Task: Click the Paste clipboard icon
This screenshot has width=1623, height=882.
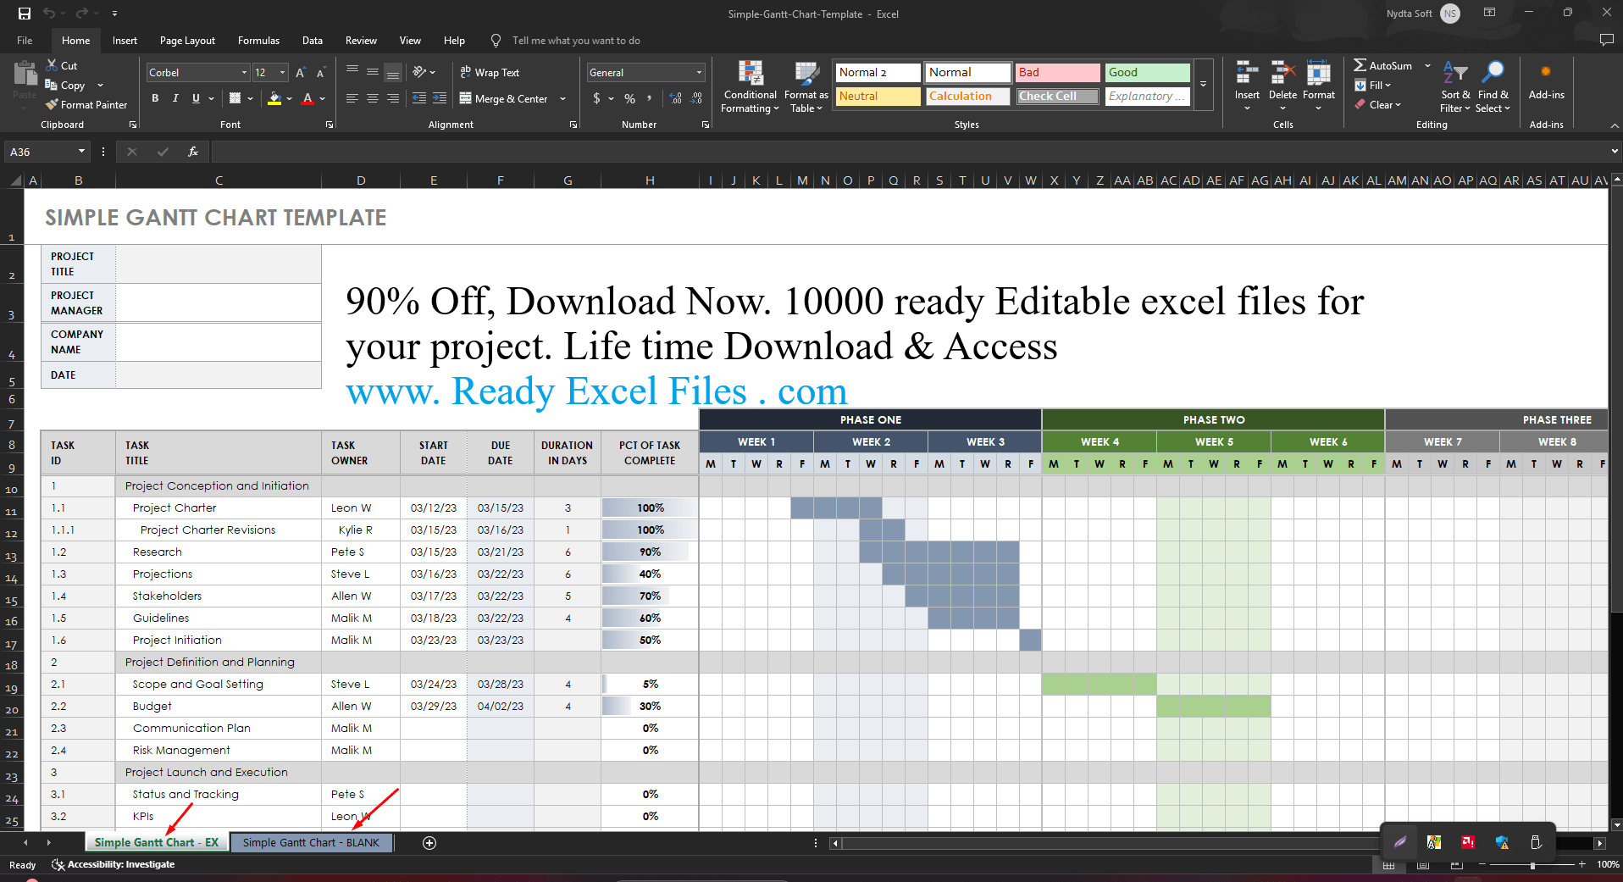Action: (x=25, y=75)
